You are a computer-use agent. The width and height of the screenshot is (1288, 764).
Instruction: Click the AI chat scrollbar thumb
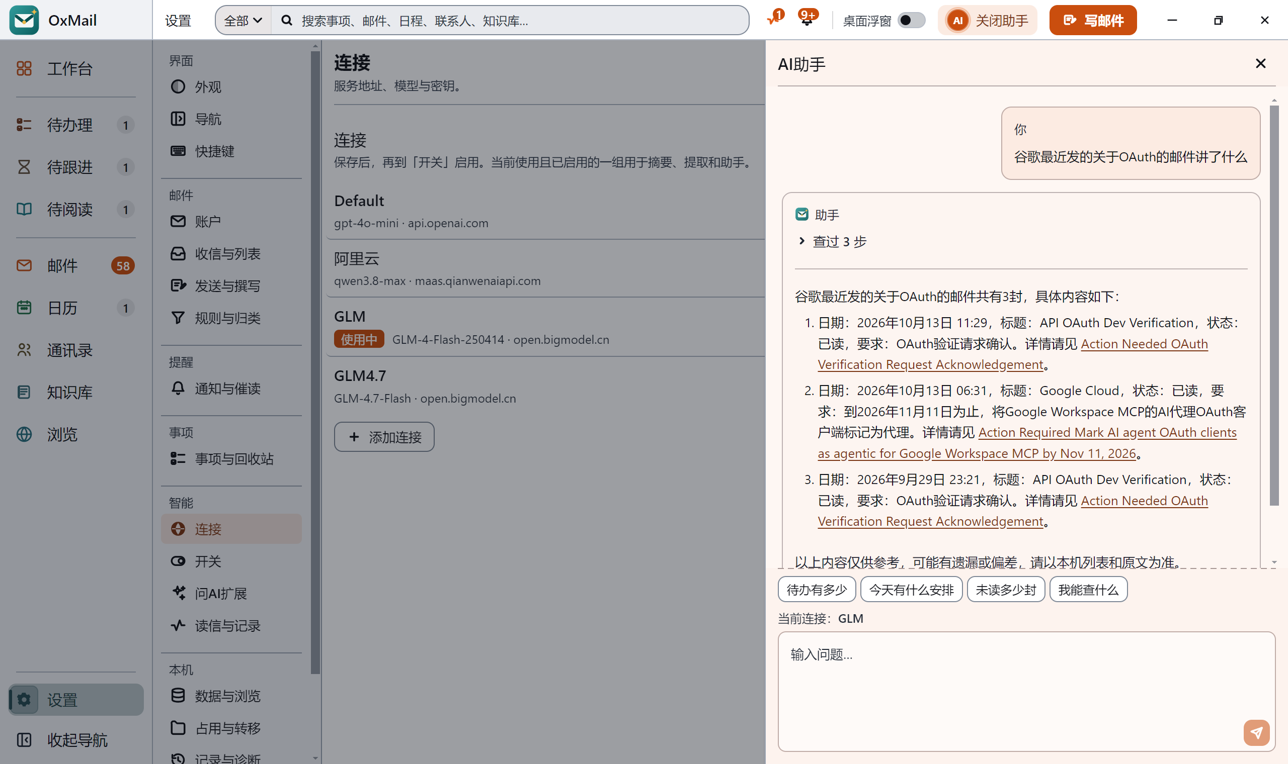pyautogui.click(x=1274, y=306)
